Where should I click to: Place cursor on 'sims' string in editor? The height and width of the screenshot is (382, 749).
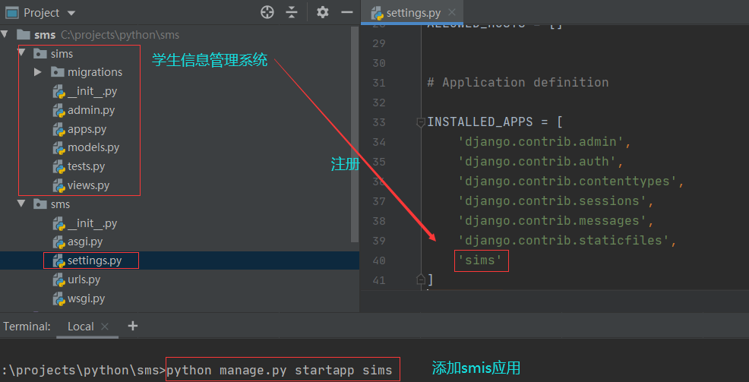click(x=479, y=260)
